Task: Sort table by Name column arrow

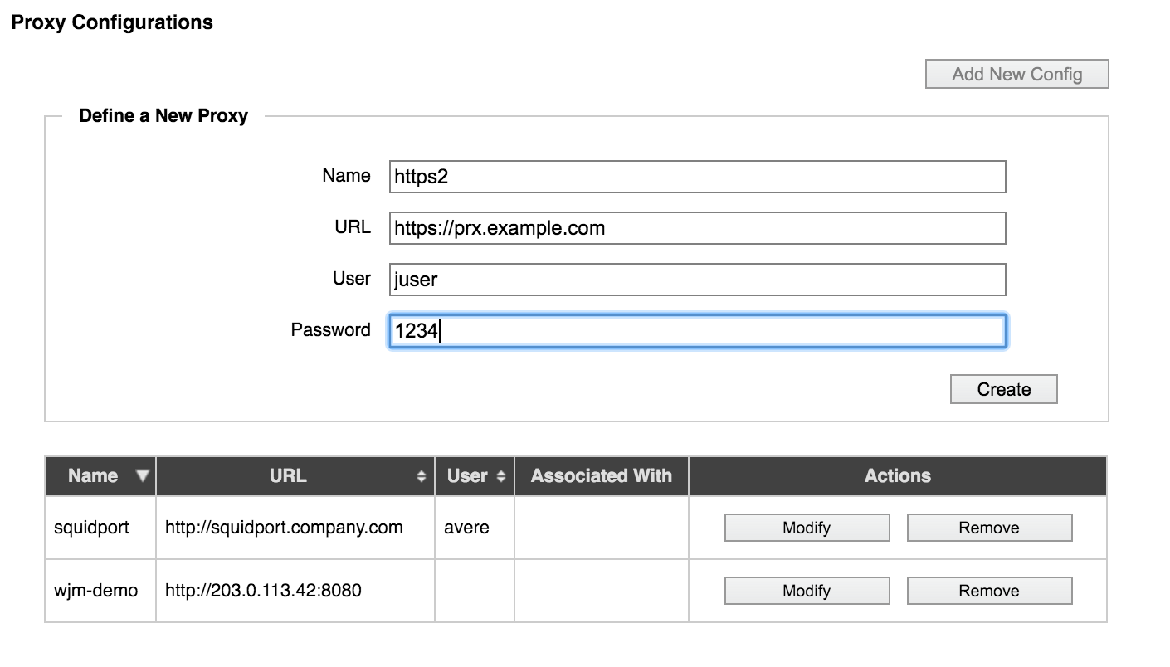Action: pyautogui.click(x=143, y=476)
